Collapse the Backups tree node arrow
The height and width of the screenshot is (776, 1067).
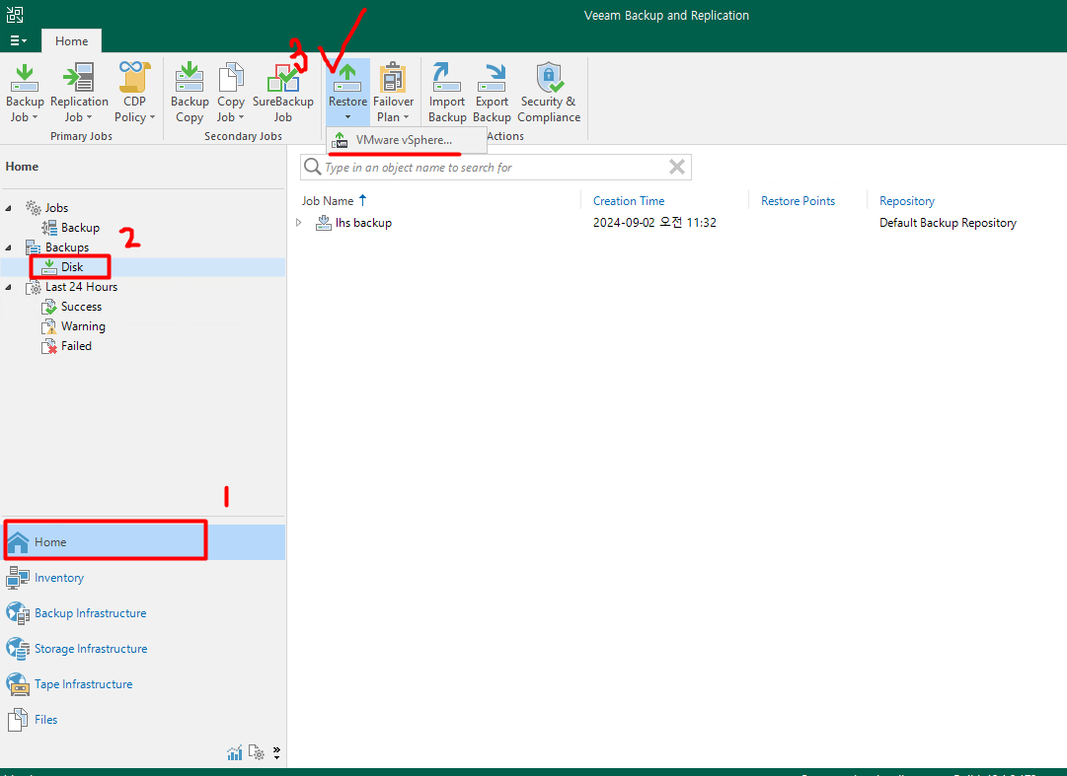pyautogui.click(x=8, y=247)
